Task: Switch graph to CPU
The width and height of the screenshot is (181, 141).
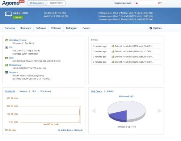Action: click(x=34, y=91)
